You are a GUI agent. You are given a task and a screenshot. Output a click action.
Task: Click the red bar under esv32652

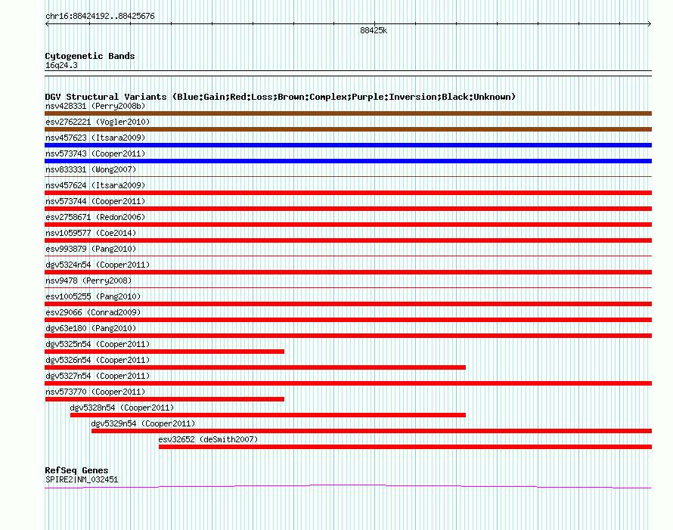(x=405, y=447)
